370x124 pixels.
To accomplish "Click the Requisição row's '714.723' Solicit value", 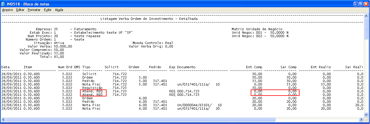I will pyautogui.click(x=120, y=88).
